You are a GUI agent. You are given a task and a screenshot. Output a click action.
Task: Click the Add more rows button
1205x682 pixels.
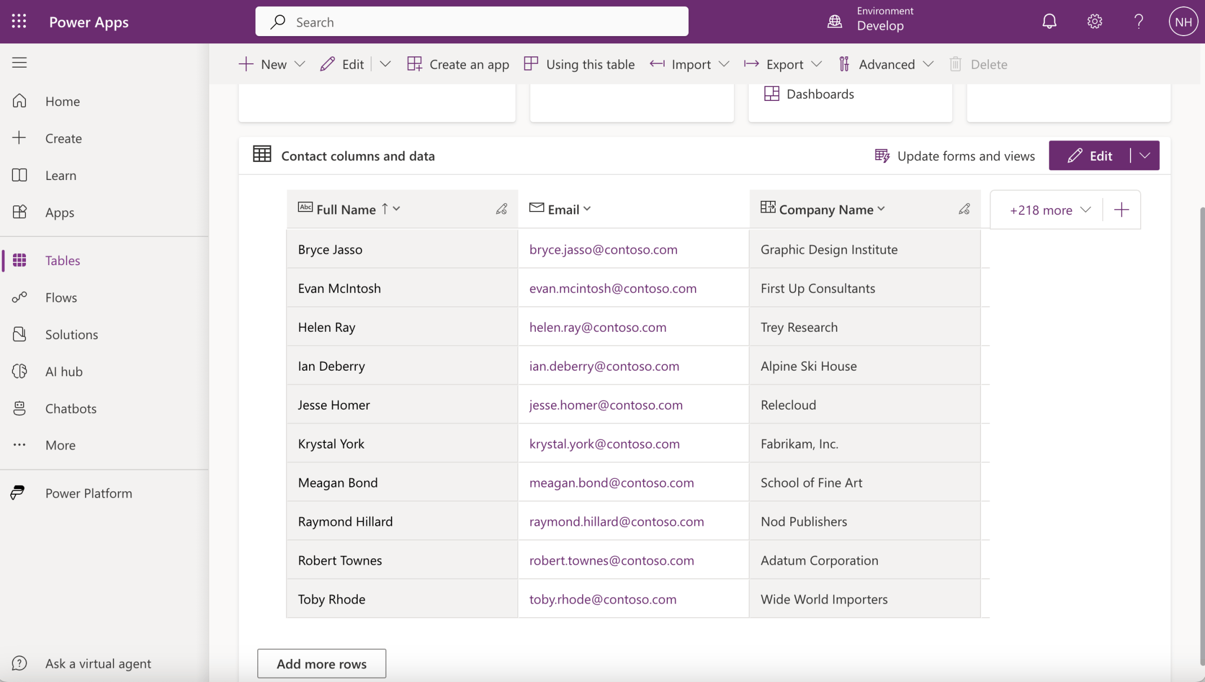pos(322,663)
